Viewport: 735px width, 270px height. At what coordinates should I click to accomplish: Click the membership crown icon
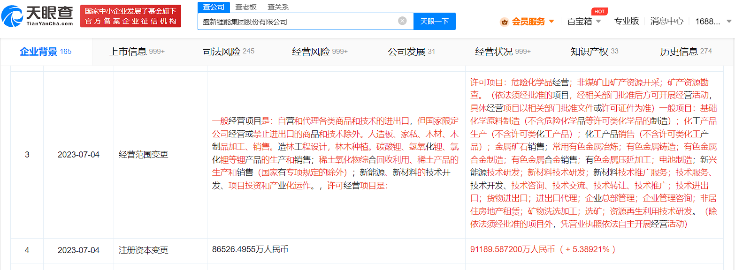point(505,22)
